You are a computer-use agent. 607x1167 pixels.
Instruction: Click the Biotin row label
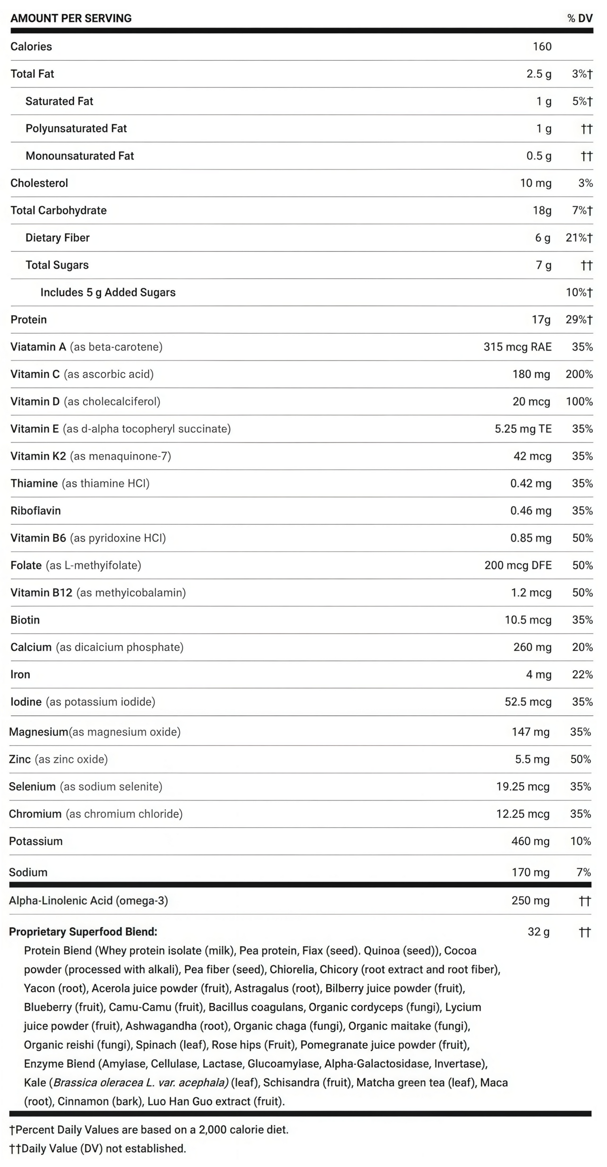click(x=25, y=620)
